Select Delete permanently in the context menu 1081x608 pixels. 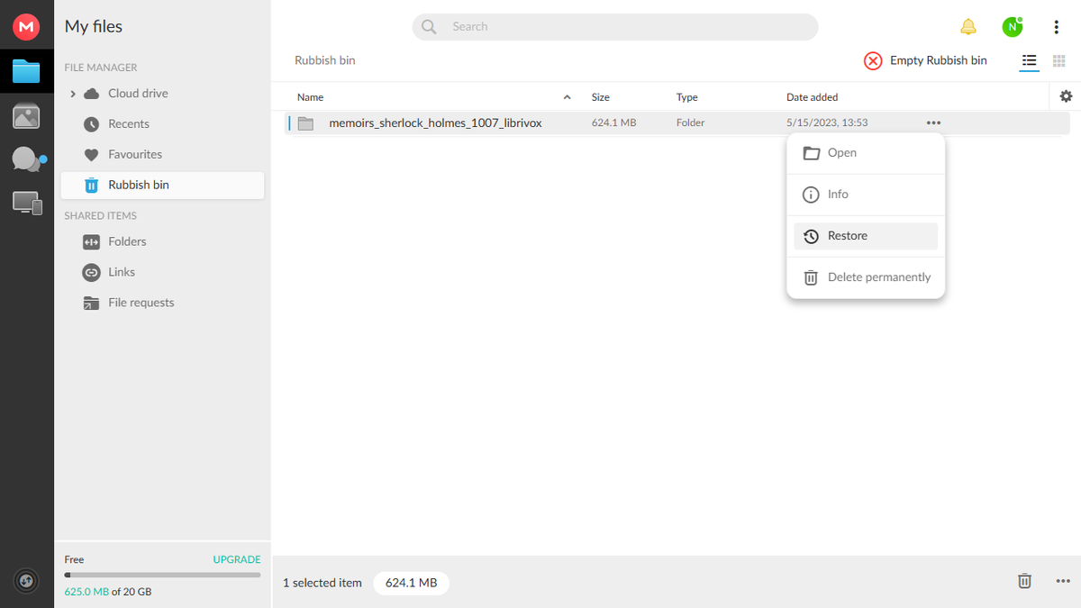coord(878,277)
